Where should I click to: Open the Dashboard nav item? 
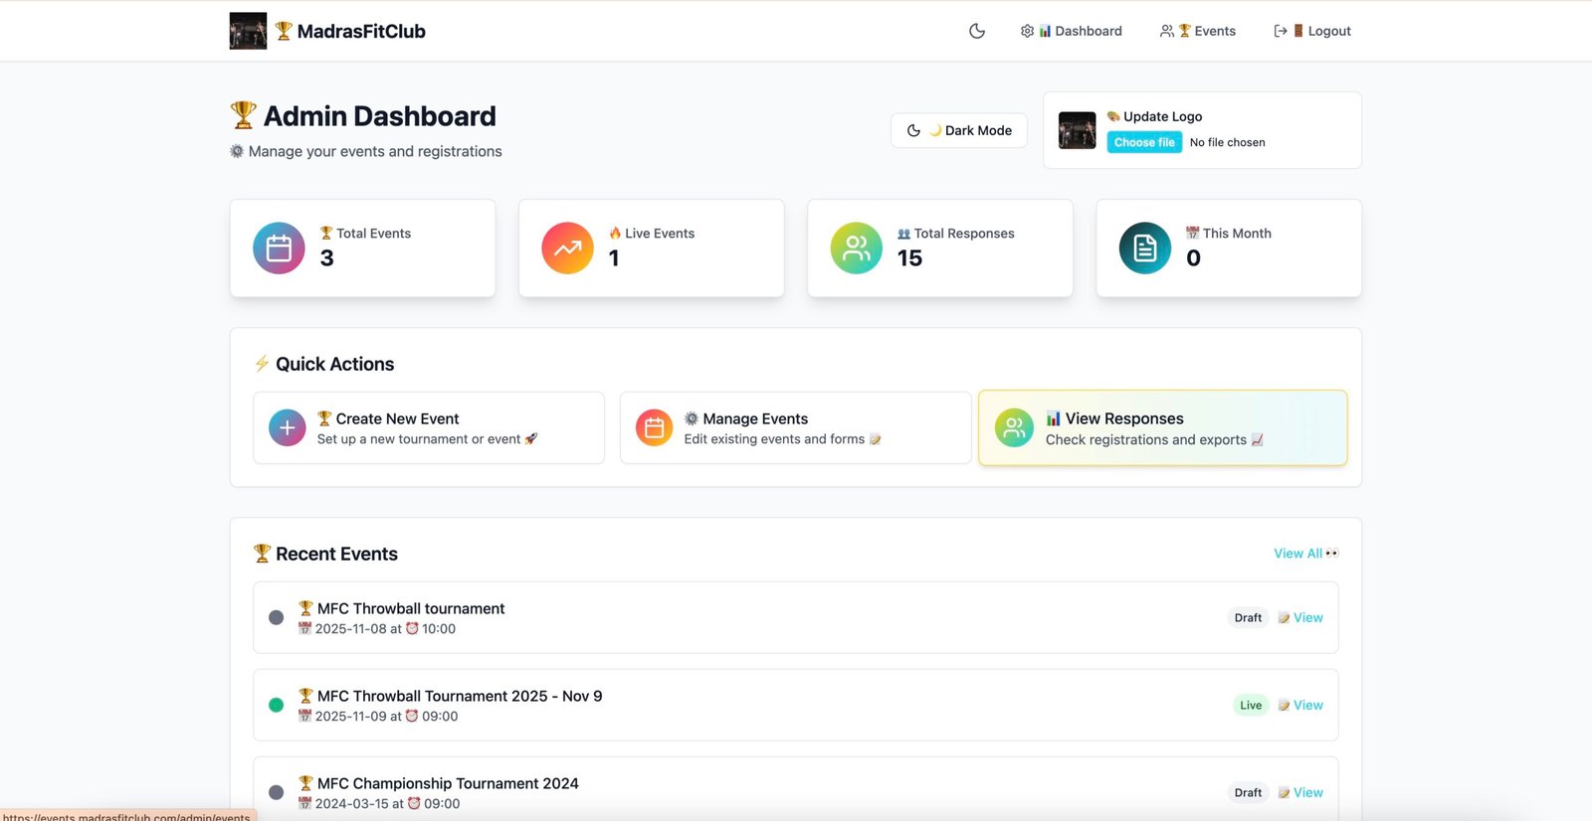click(x=1072, y=31)
